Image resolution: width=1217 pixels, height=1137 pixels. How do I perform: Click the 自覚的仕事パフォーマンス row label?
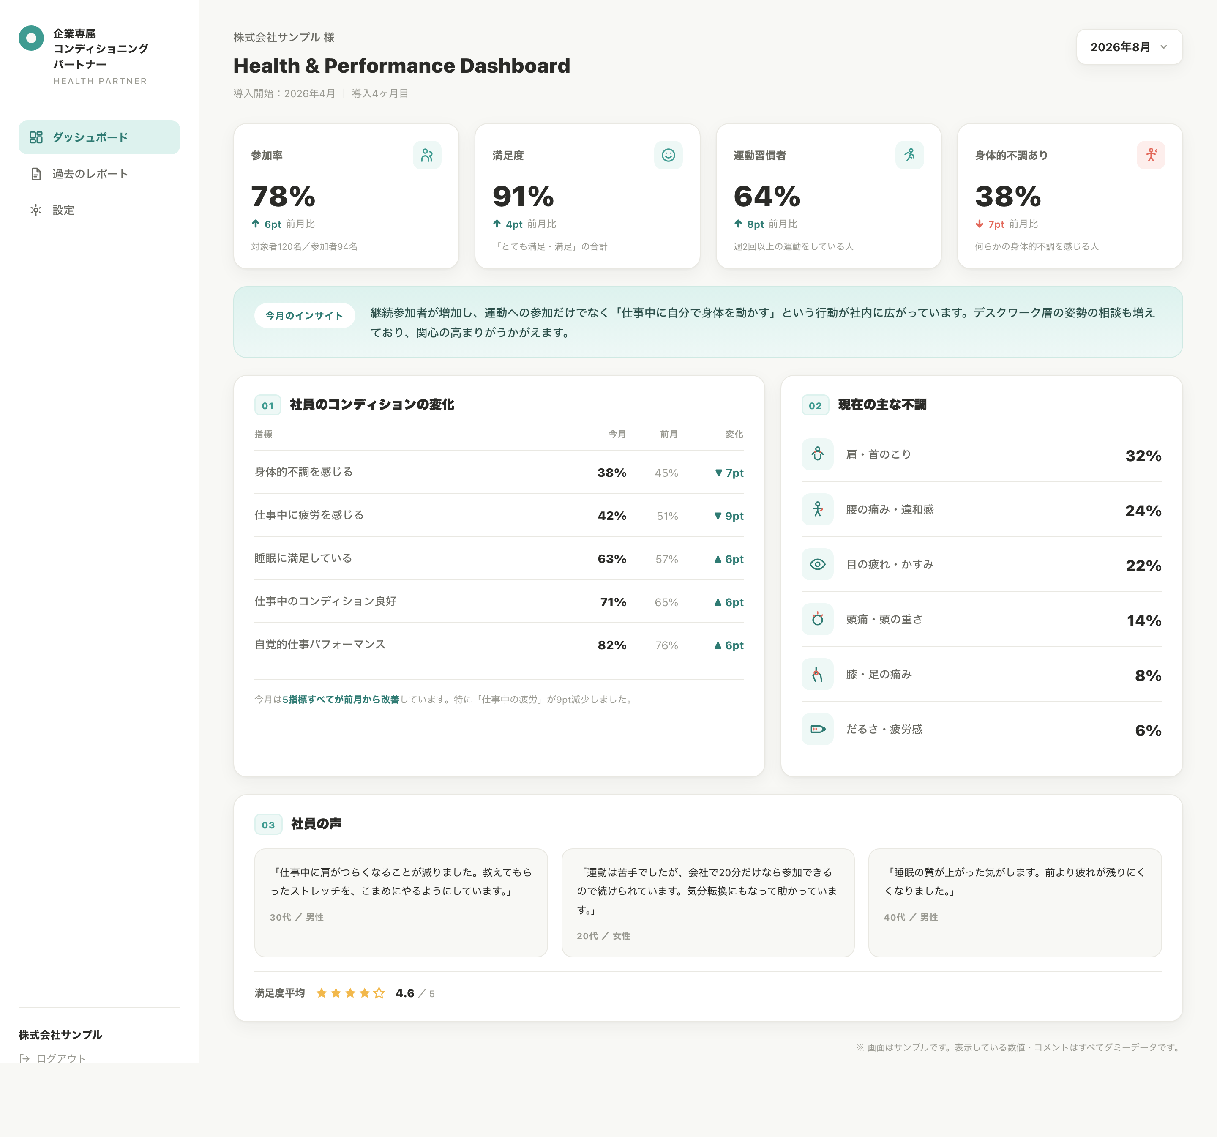tap(320, 644)
